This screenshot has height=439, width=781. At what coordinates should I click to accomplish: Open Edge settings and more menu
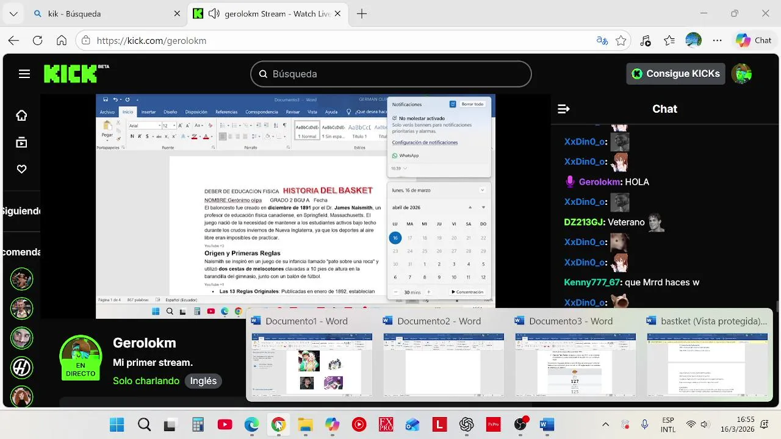[717, 40]
